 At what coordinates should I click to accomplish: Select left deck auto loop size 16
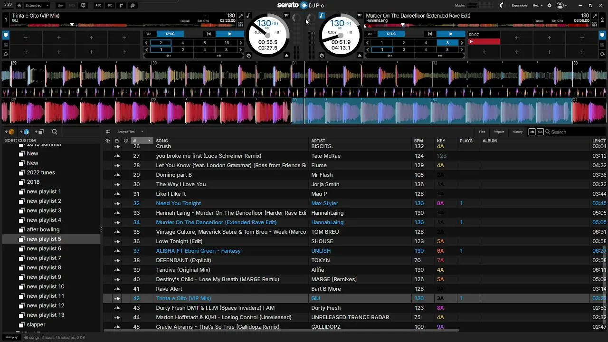tap(227, 43)
